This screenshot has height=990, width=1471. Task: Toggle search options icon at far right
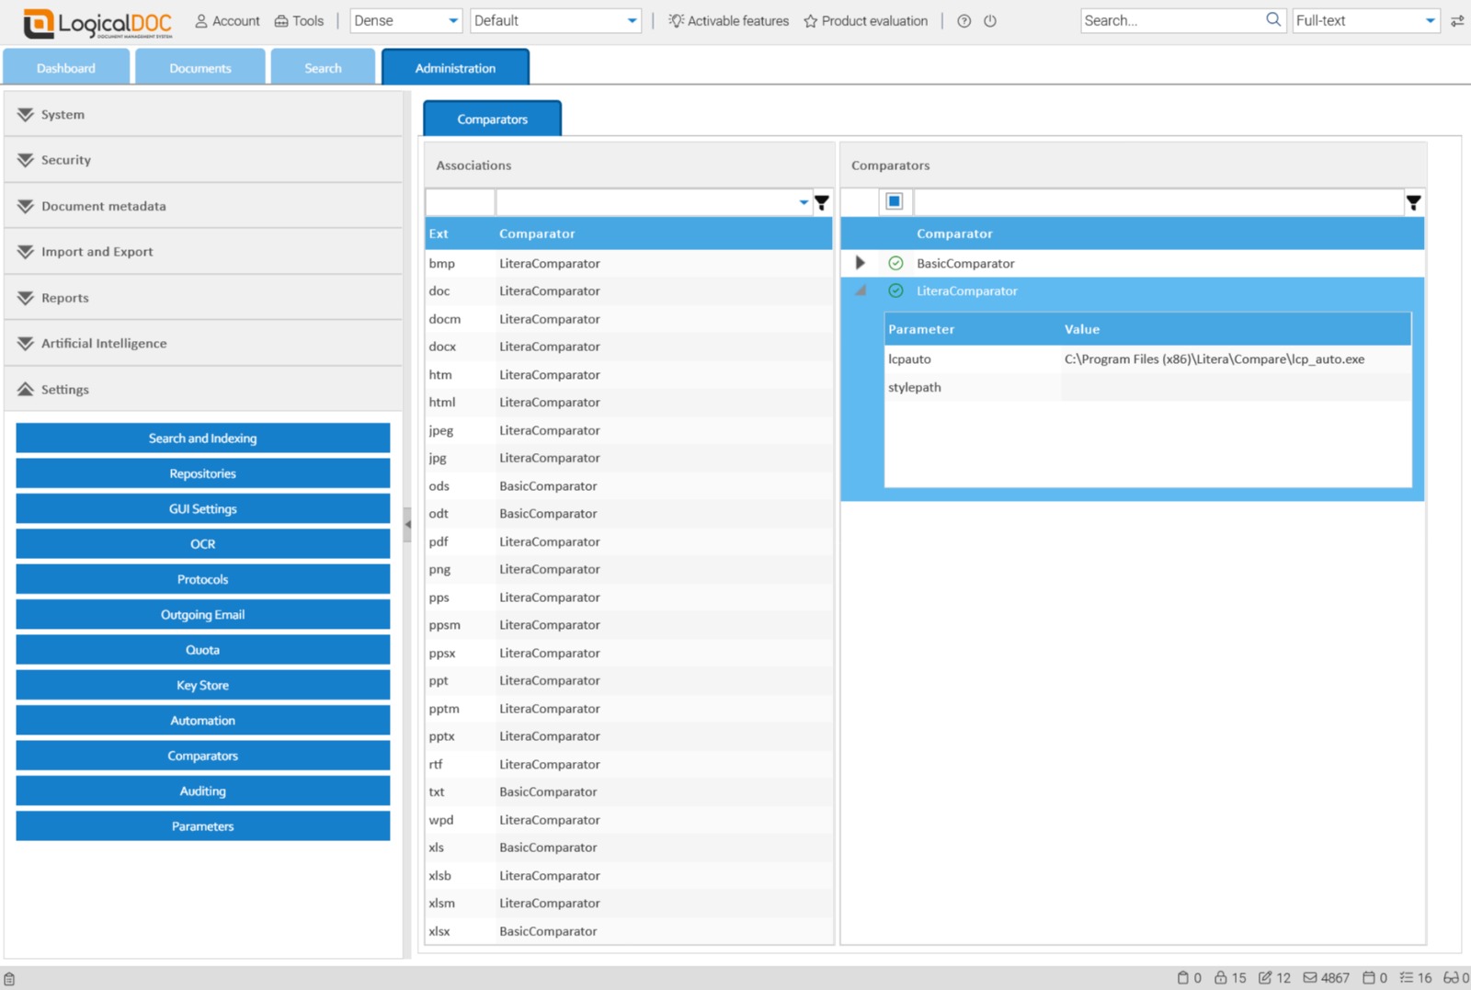(1457, 21)
